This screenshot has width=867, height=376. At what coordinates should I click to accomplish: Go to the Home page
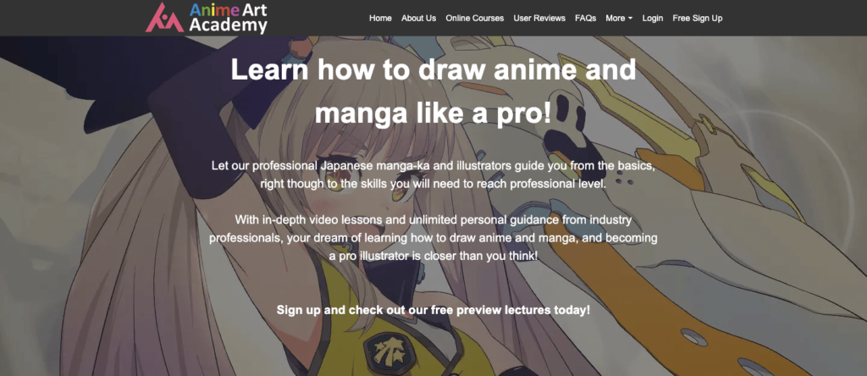[380, 19]
